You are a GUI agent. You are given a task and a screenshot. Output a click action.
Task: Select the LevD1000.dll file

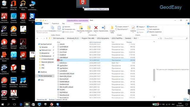pyautogui.click(x=64, y=47)
